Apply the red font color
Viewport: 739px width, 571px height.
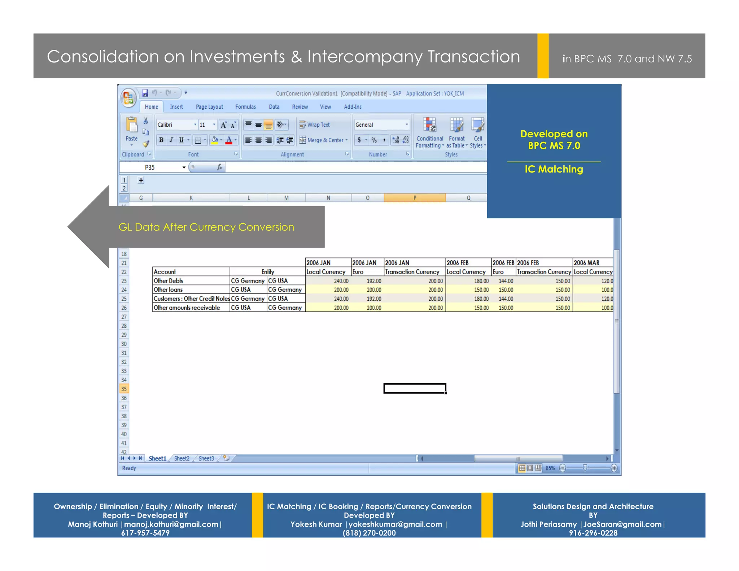click(x=229, y=140)
